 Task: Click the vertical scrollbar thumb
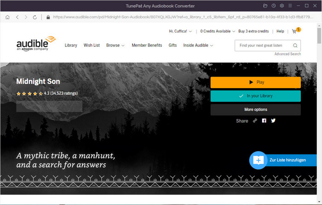point(319,36)
